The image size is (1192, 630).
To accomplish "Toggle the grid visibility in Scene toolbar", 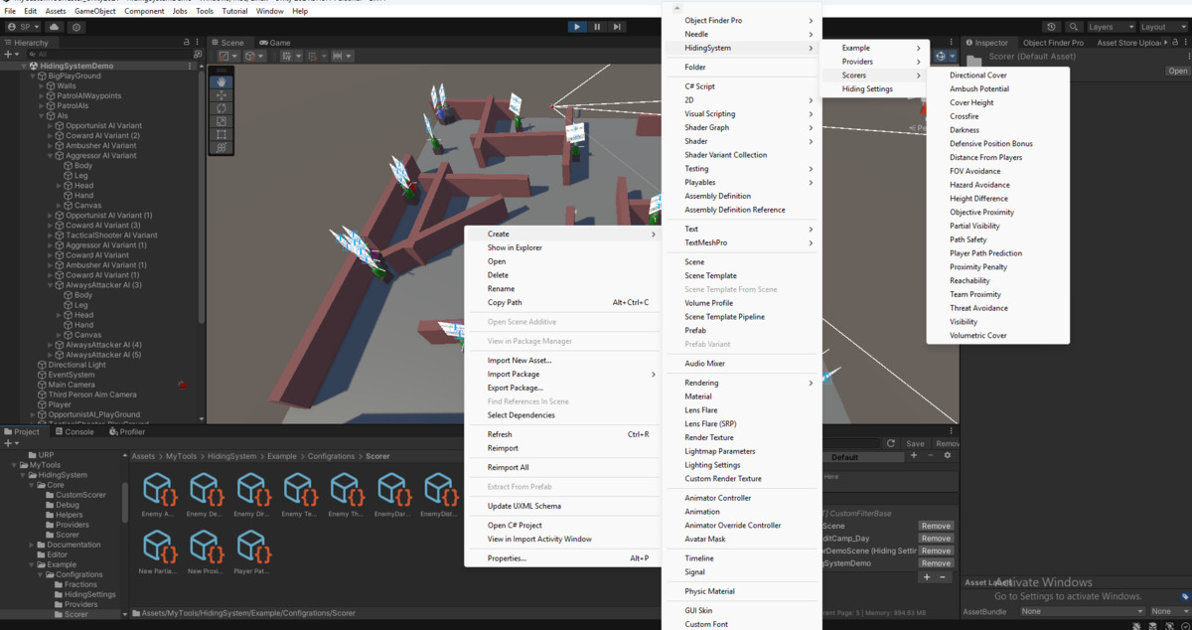I will point(286,57).
